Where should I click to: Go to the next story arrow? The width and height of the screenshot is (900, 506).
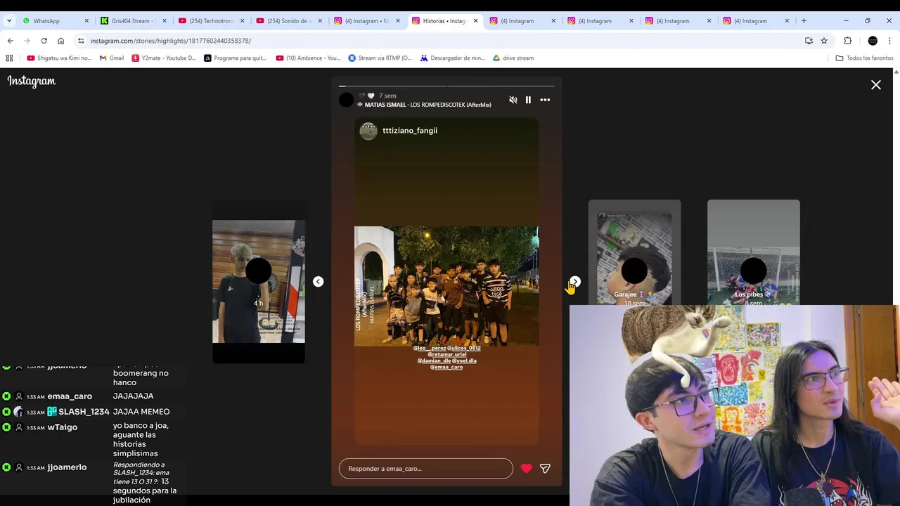tap(575, 281)
